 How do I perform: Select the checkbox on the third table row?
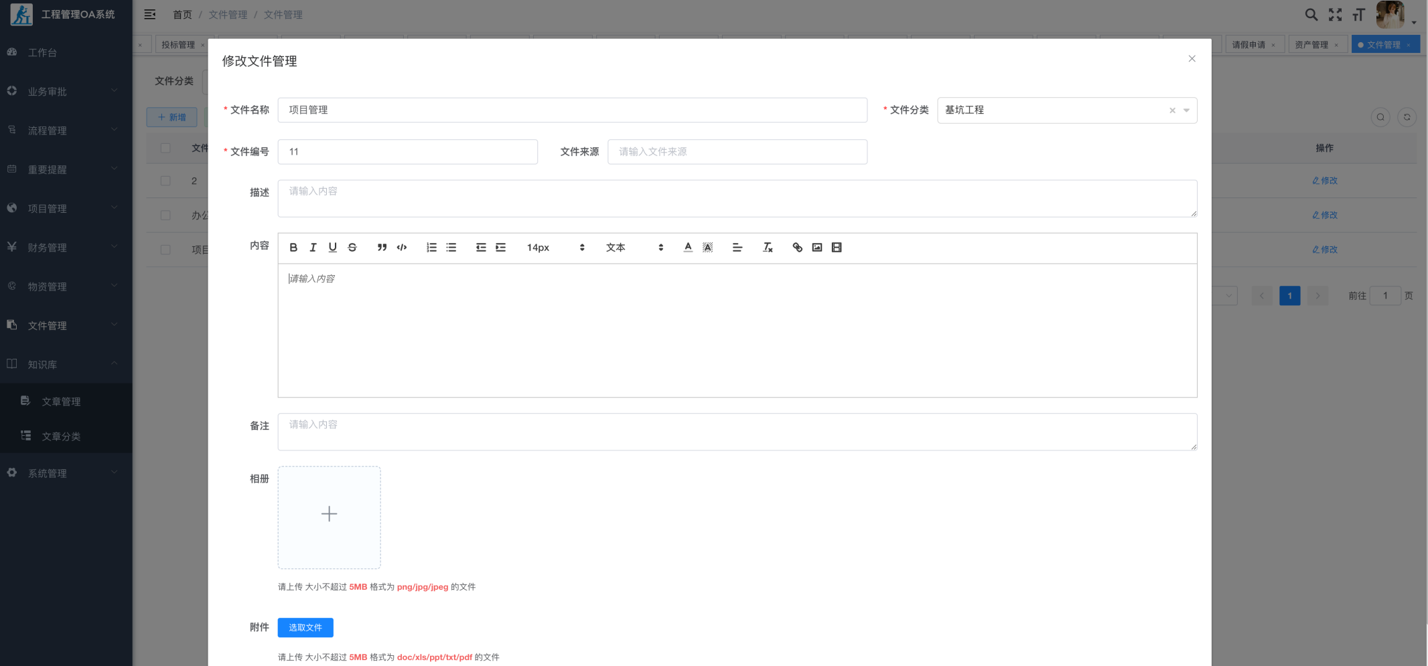tap(165, 250)
